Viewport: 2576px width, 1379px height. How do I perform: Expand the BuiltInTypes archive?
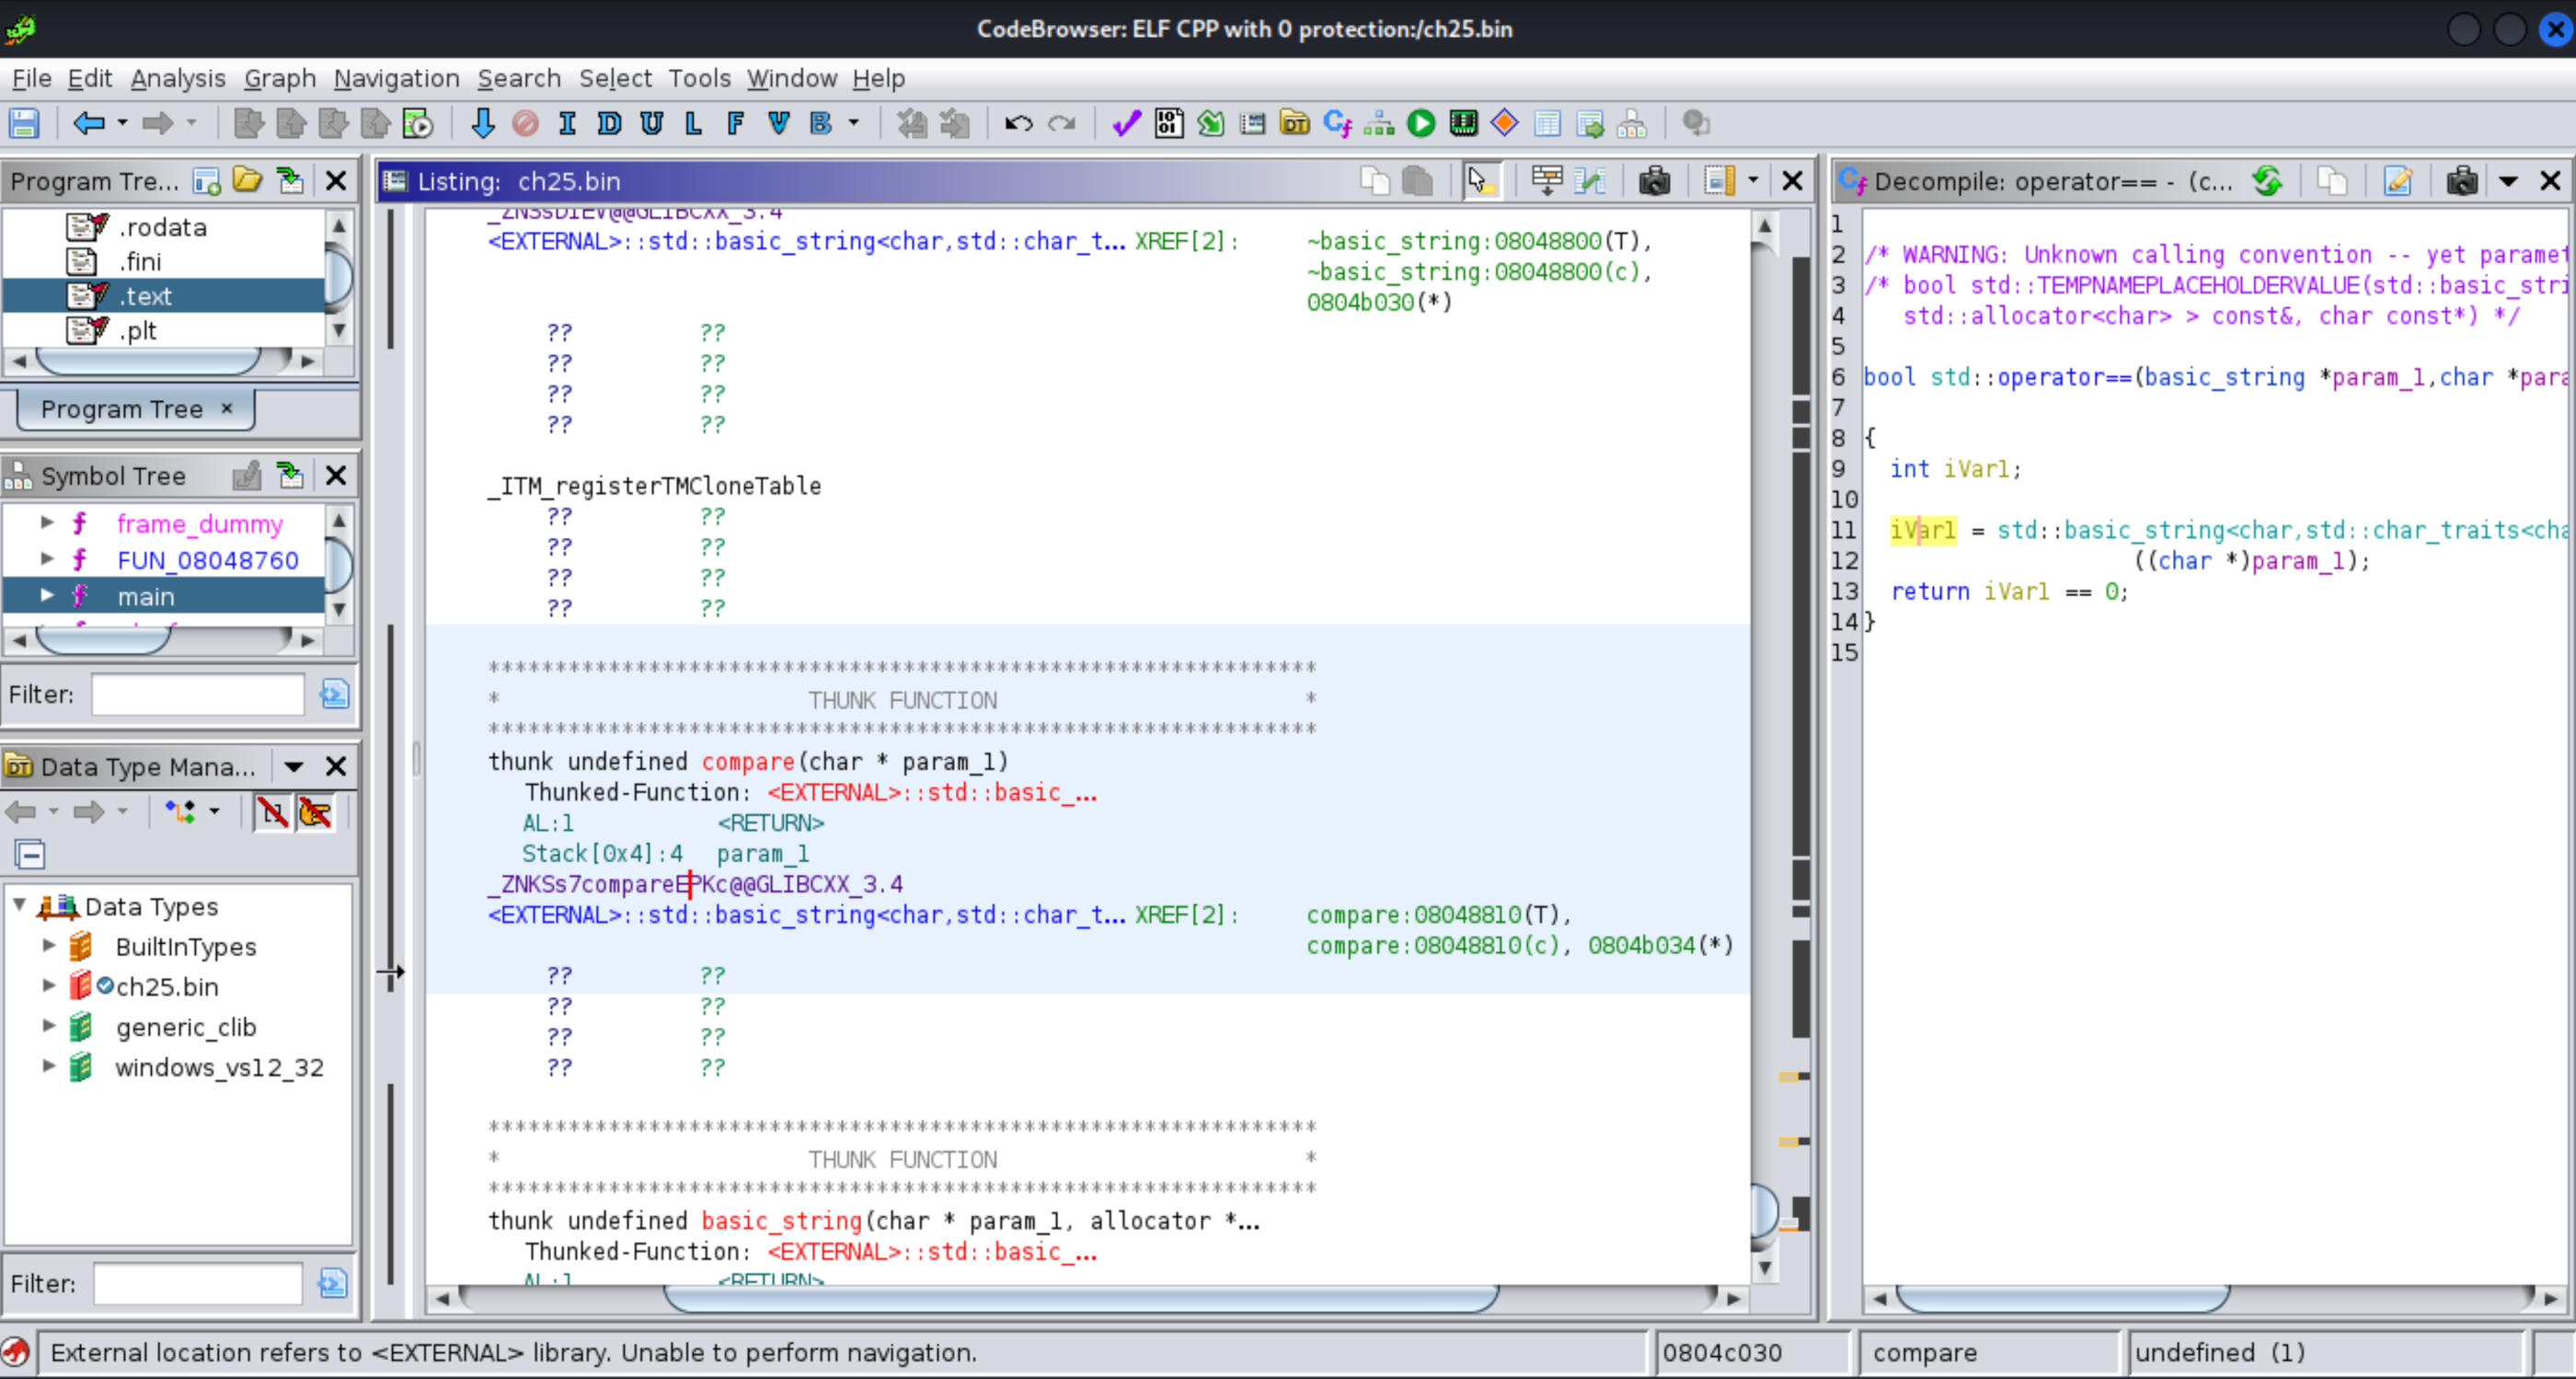[x=48, y=945]
